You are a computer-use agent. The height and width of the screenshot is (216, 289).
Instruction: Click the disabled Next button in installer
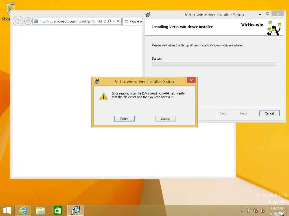(244, 113)
